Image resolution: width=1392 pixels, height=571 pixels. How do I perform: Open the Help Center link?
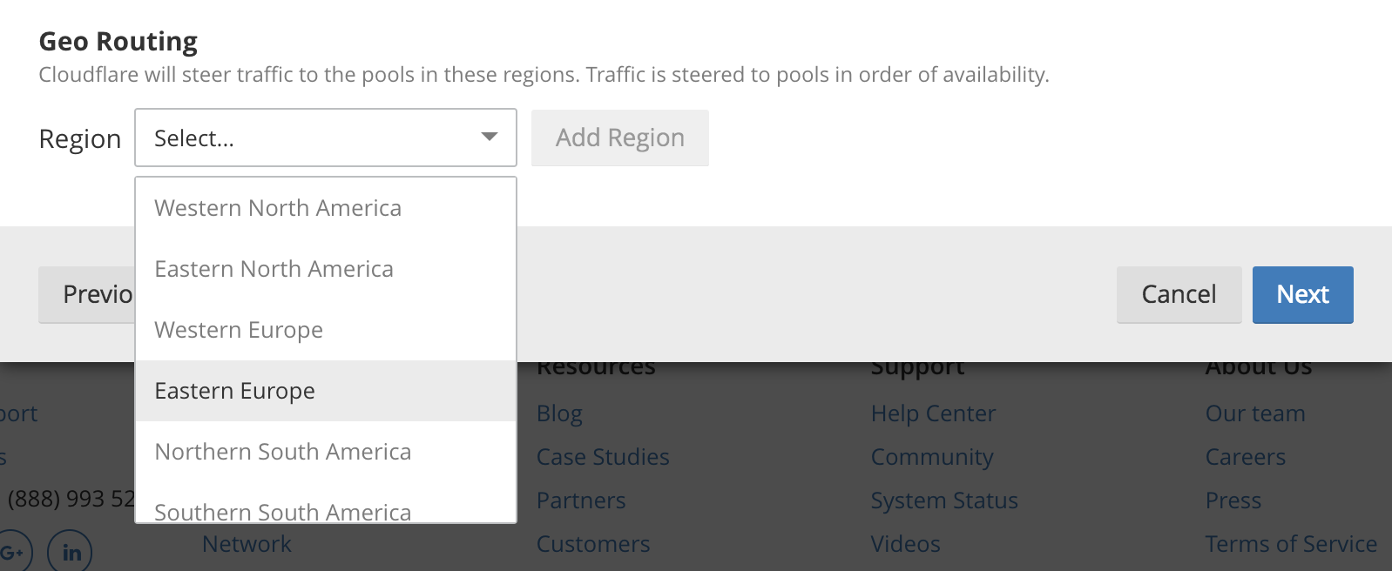(933, 413)
